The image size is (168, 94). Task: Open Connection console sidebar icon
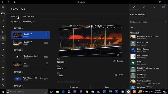coord(3,74)
